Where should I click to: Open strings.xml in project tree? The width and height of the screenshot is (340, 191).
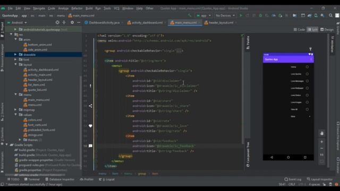pos(33,135)
